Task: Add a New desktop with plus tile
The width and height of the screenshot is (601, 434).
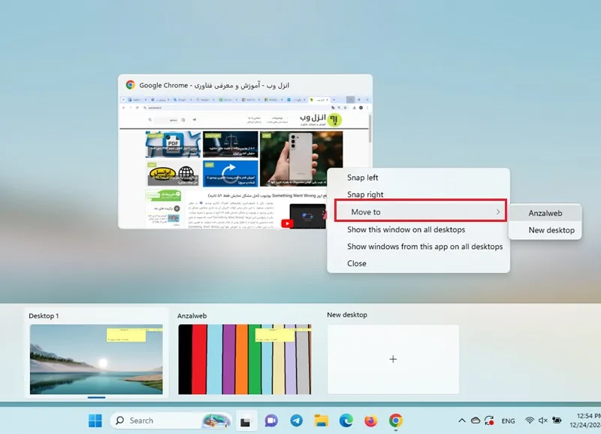Action: [393, 360]
